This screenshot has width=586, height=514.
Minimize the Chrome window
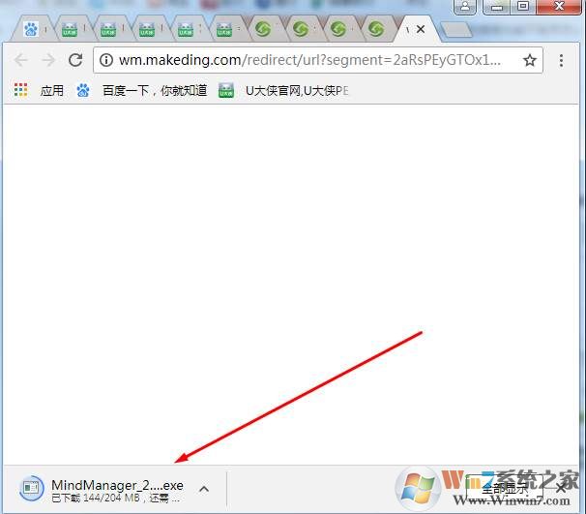(496, 7)
